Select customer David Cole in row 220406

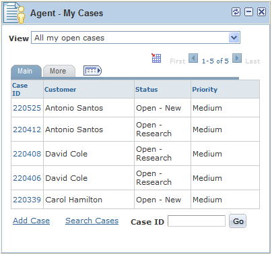67,178
